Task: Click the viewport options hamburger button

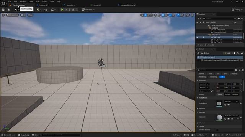Action: click(3, 15)
